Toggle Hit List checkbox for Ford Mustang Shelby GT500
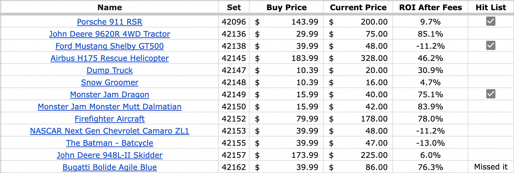 click(491, 45)
